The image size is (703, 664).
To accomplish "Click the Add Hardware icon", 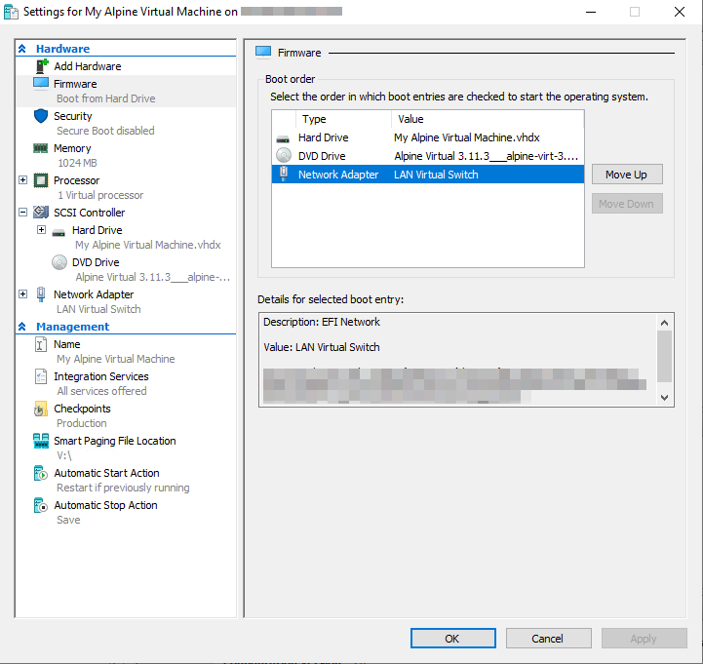I will point(42,66).
